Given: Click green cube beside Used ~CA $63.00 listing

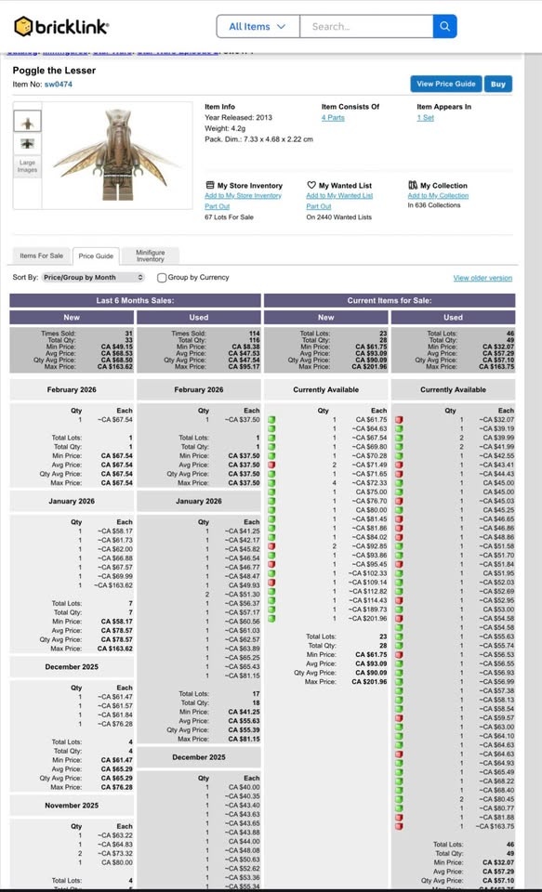Looking at the screenshot, I should (399, 727).
